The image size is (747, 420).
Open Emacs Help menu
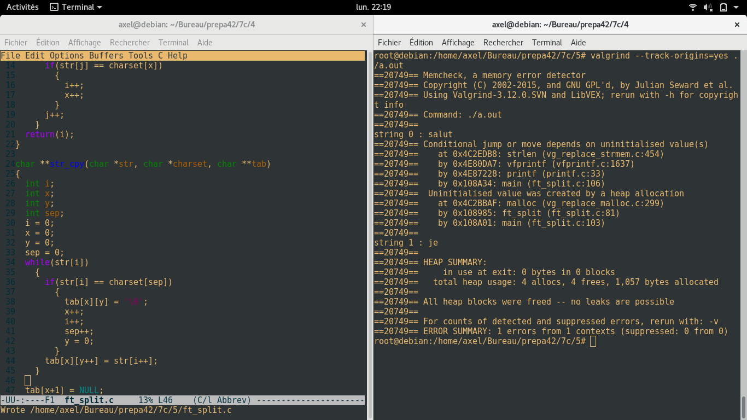(x=178, y=56)
